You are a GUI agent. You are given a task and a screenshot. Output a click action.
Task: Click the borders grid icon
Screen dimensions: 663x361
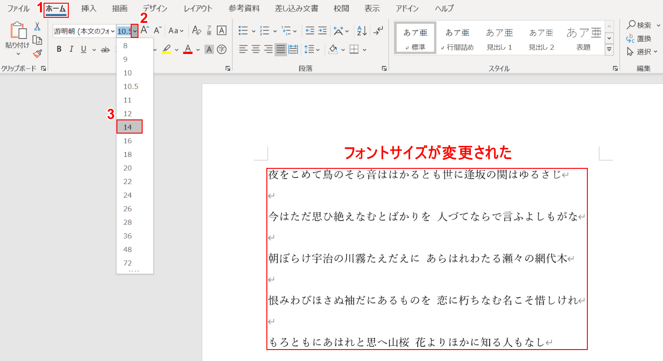point(354,49)
